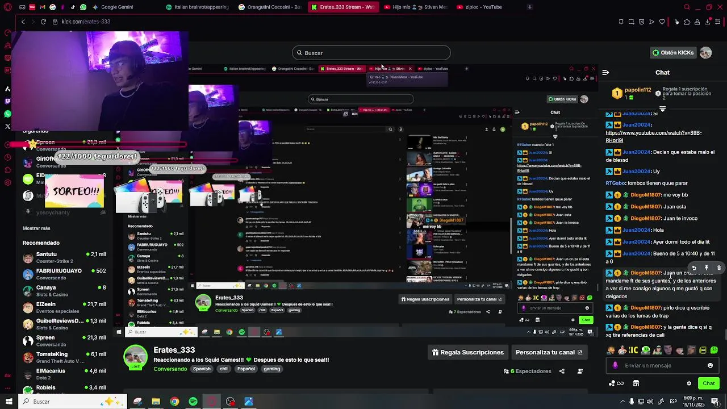Open chat settings gear icon
The width and height of the screenshot is (727, 409).
click(689, 383)
